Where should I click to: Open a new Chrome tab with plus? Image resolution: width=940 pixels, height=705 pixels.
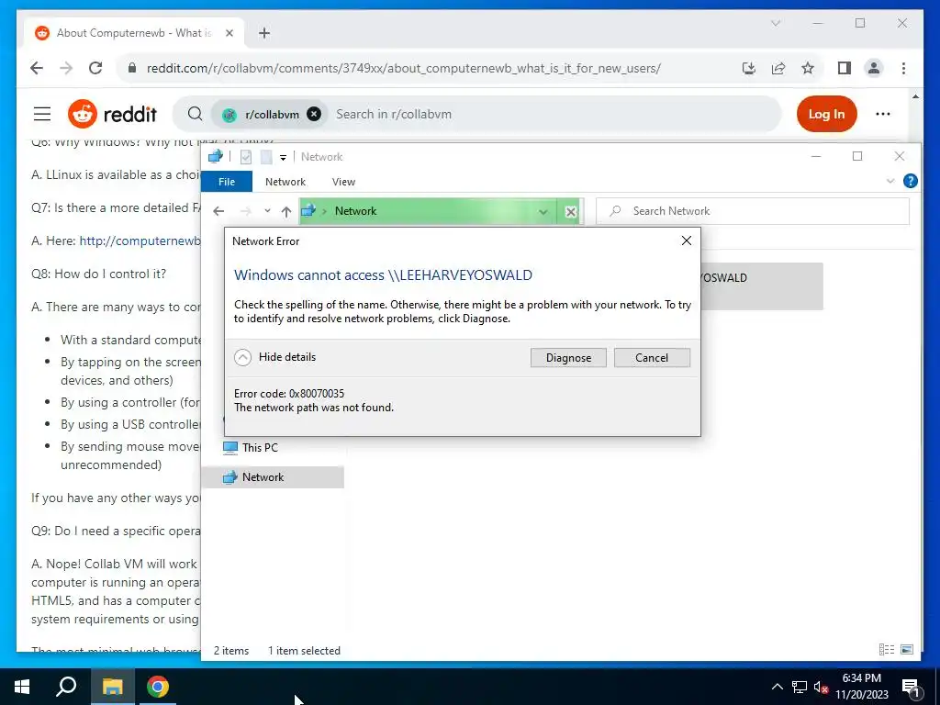click(x=264, y=33)
